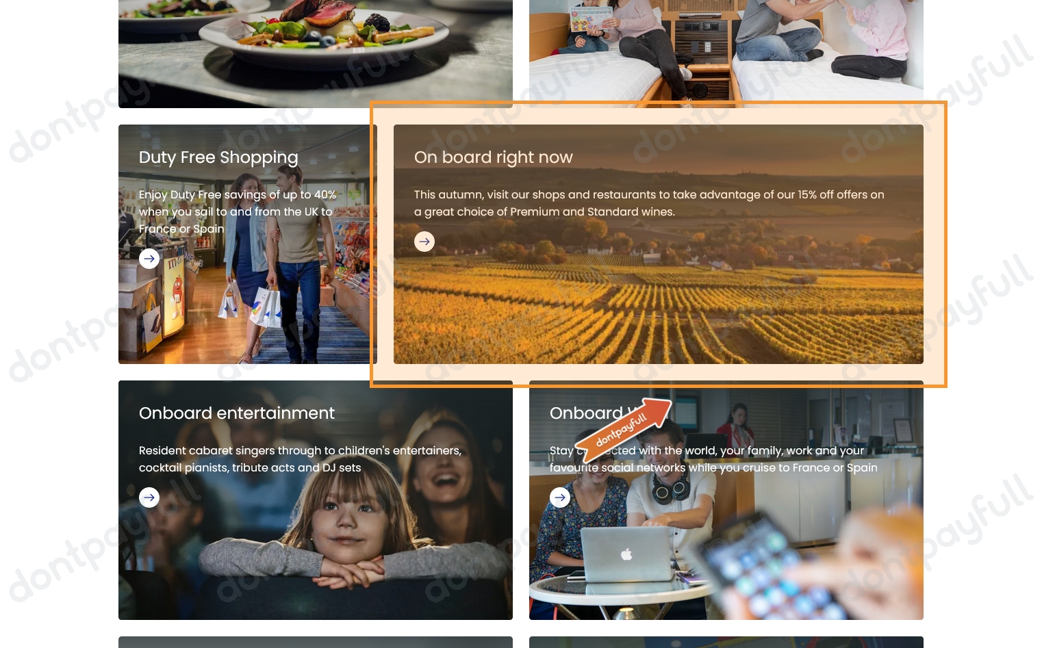Viewport: 1042px width, 648px height.
Task: Click the Duty Free Shopping arrow icon
Action: 149,259
